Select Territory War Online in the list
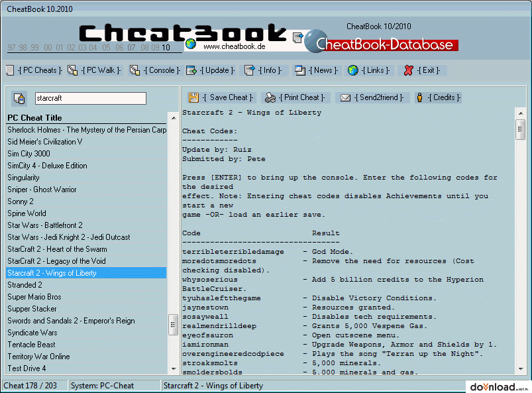 point(87,357)
